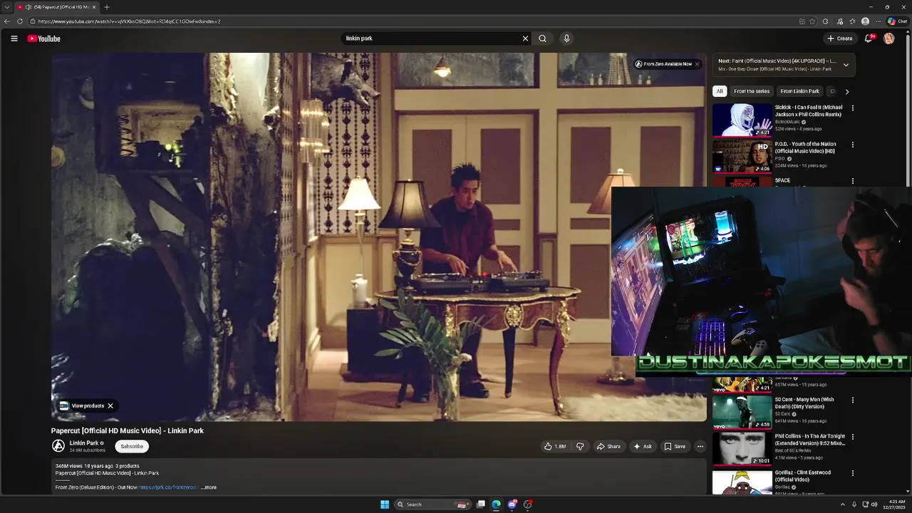Start voice search with microphone icon
Viewport: 912px width, 513px height.
[x=566, y=38]
